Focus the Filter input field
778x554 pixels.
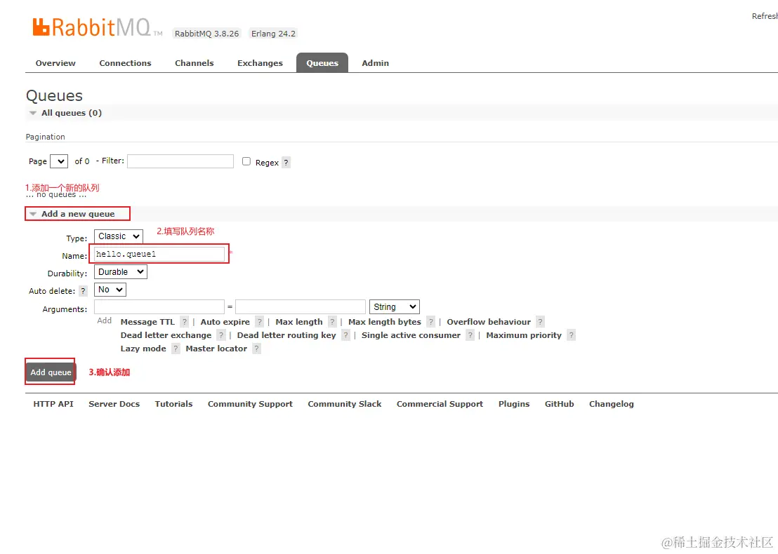[180, 161]
